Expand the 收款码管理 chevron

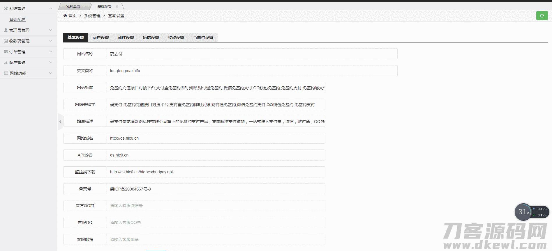[x=51, y=41]
